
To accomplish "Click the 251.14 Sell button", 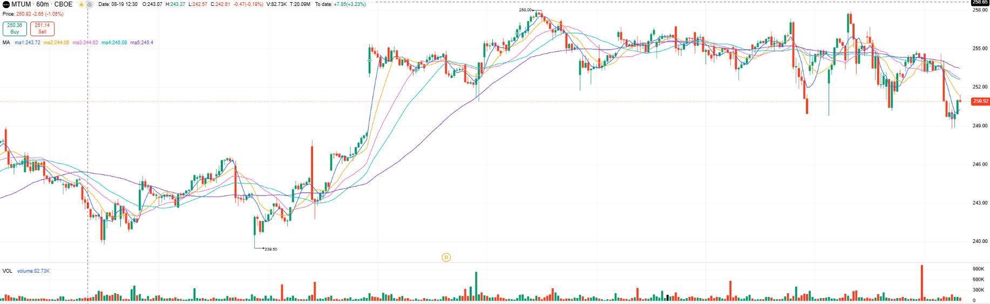I will click(x=42, y=29).
